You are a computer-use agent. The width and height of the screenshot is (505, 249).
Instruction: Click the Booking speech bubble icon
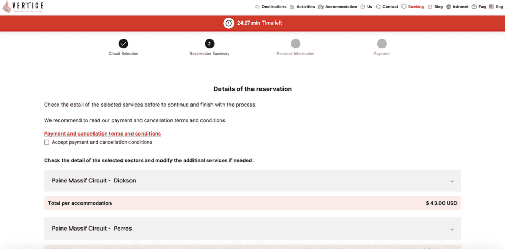(403, 7)
